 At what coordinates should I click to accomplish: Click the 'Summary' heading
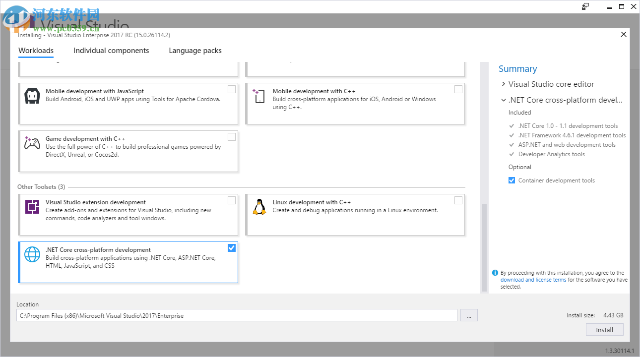point(517,69)
